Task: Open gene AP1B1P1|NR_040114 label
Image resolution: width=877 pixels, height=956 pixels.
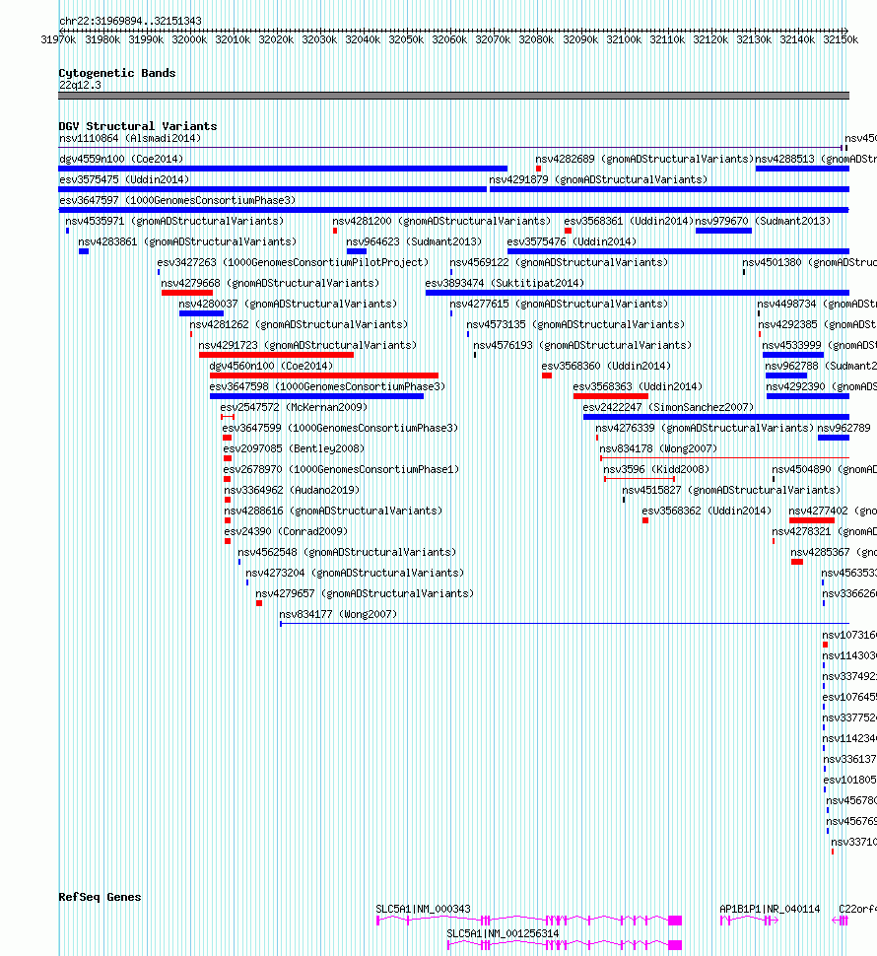Action: (x=770, y=909)
